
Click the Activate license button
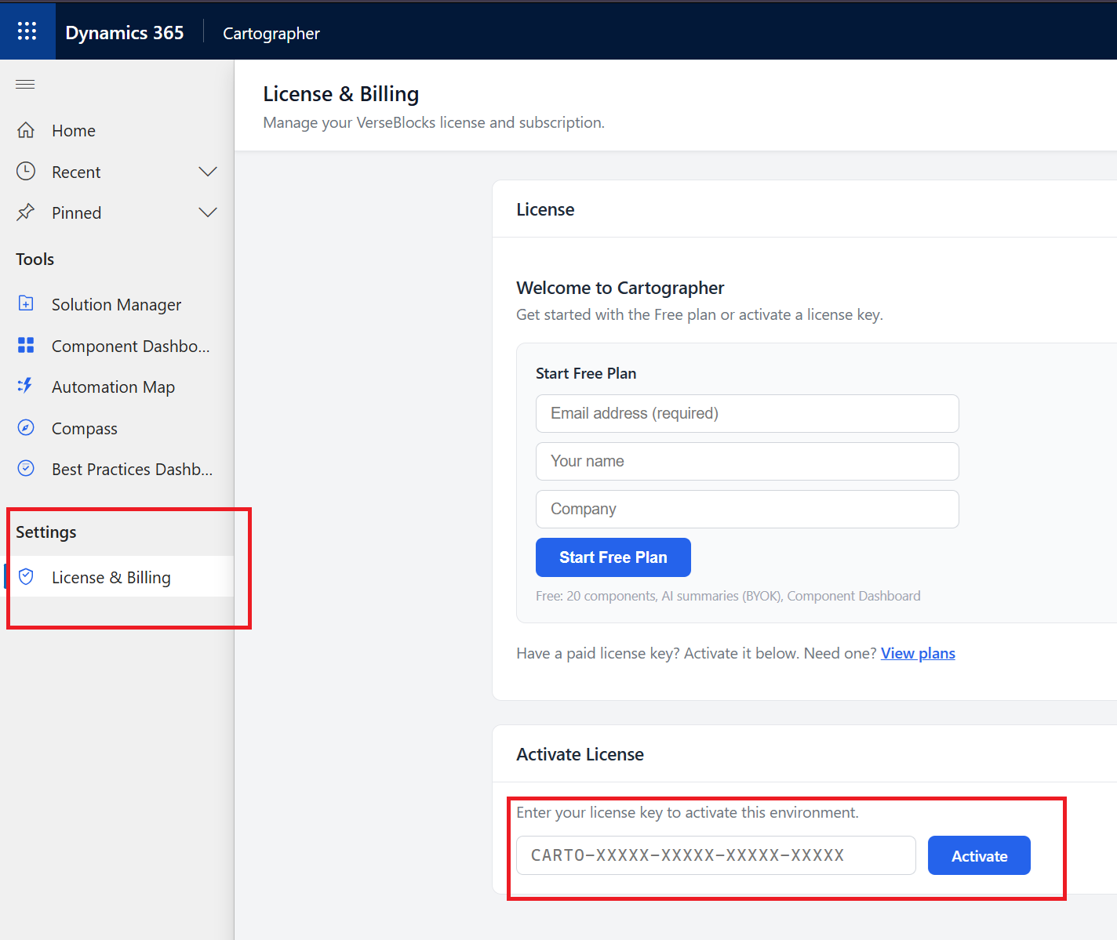coord(979,855)
